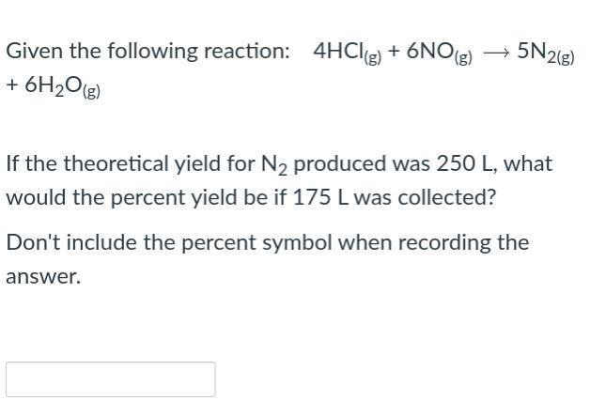Screen dimensions: 590x416
Task: Click the word 'produced' in the question
Action: pos(334,163)
